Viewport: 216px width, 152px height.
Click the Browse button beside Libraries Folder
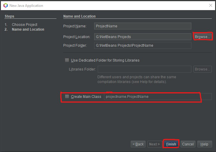click(203, 69)
